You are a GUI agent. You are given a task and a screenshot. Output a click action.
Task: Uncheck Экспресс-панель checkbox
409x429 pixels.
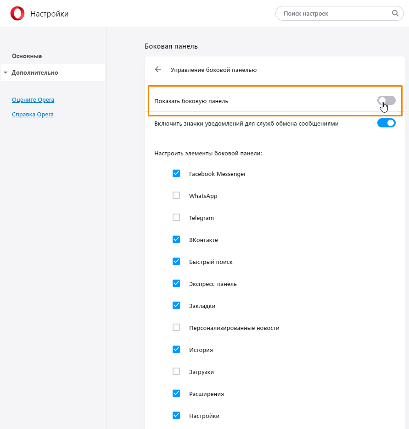tap(176, 283)
